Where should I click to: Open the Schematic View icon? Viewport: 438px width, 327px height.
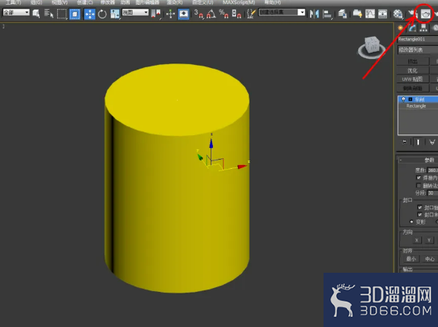pyautogui.click(x=382, y=14)
